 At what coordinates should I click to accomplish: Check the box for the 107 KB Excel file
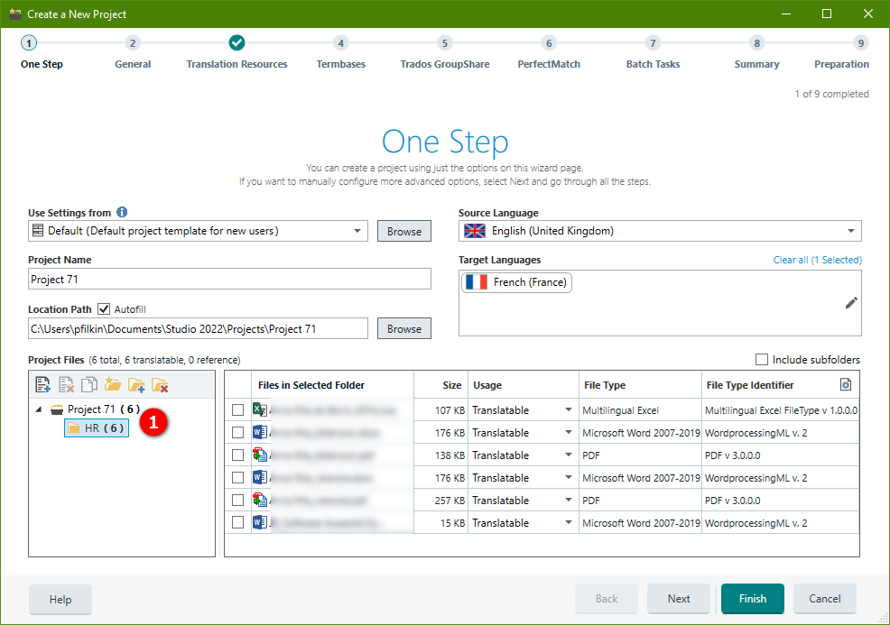click(x=237, y=409)
